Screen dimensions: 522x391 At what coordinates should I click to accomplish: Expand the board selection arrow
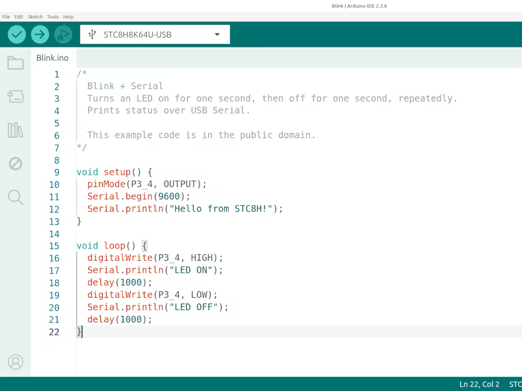(217, 34)
